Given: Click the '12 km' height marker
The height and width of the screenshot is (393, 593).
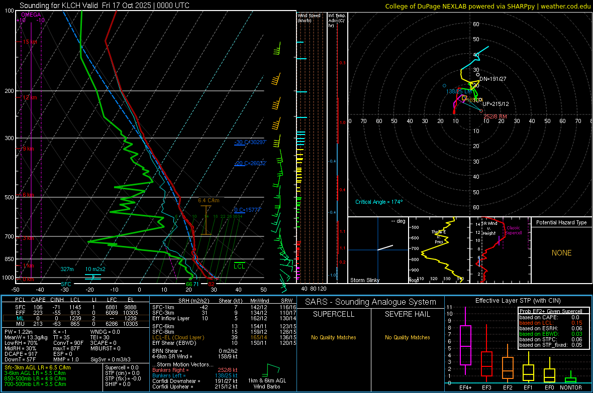Looking at the screenshot, I should coord(30,97).
